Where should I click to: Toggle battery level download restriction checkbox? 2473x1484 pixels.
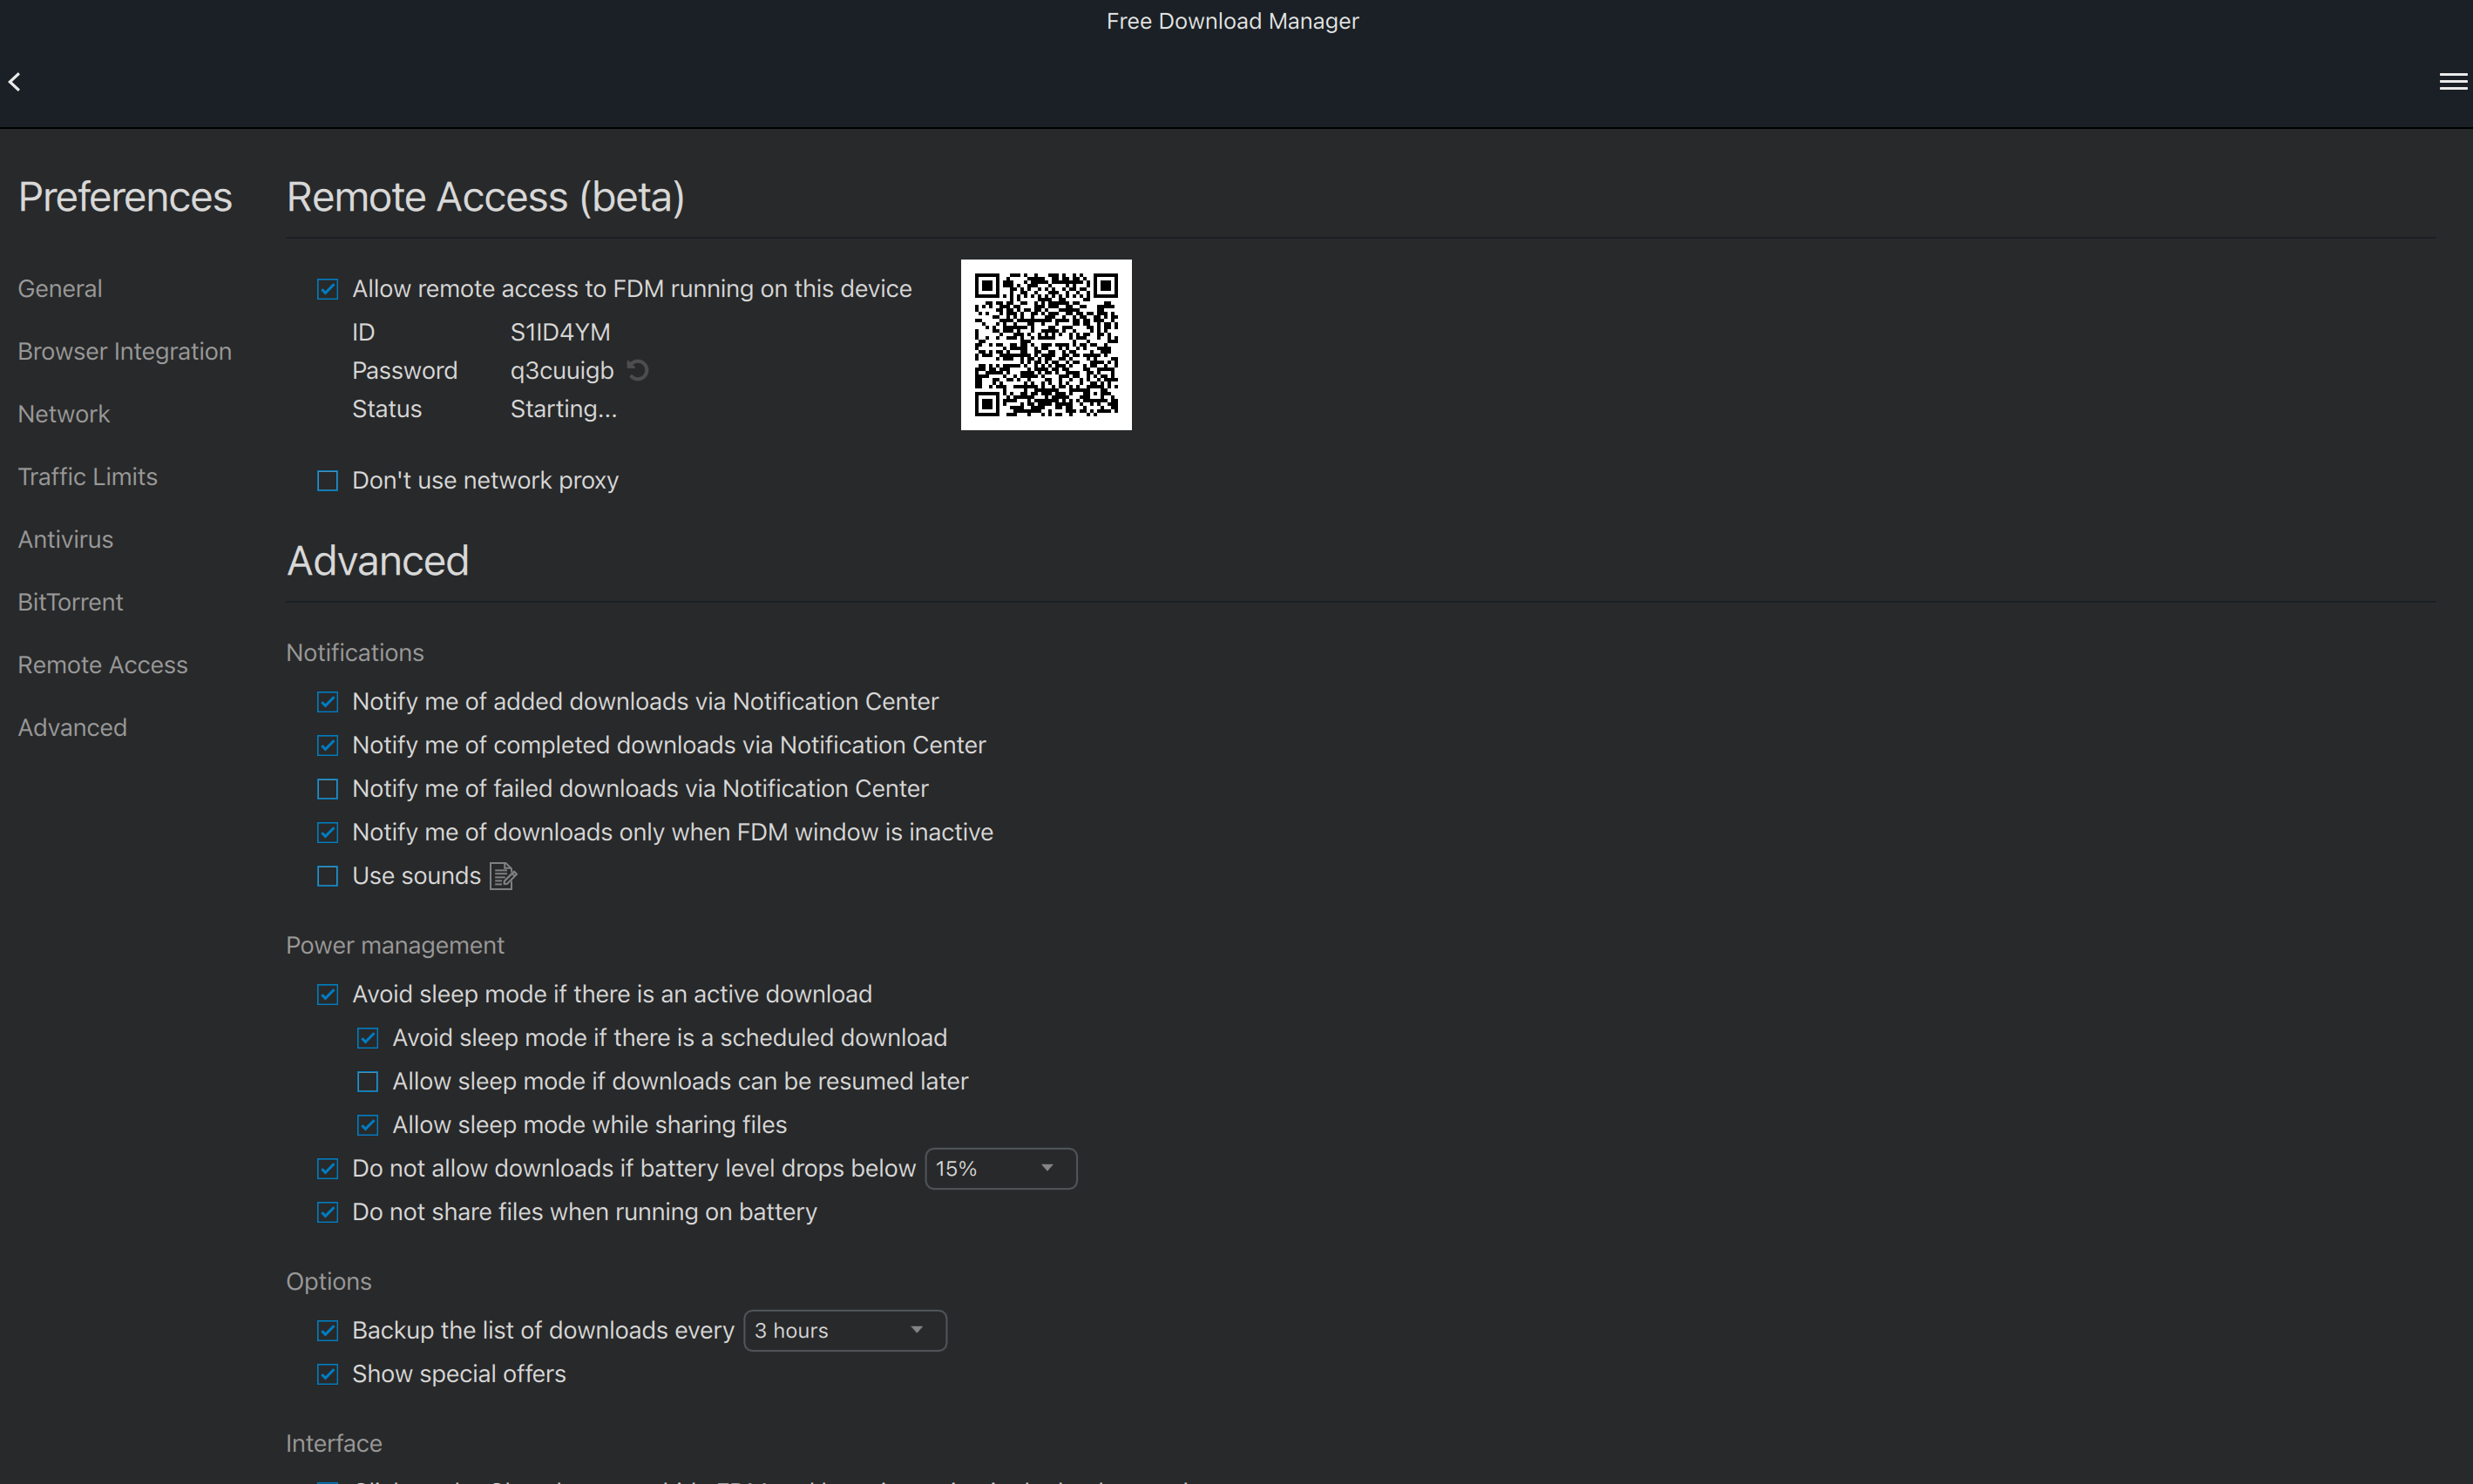click(x=327, y=1169)
